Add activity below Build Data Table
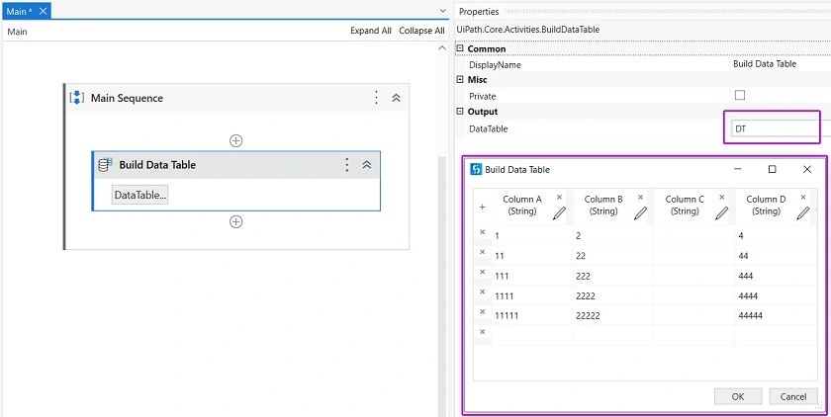The height and width of the screenshot is (417, 831). point(235,221)
